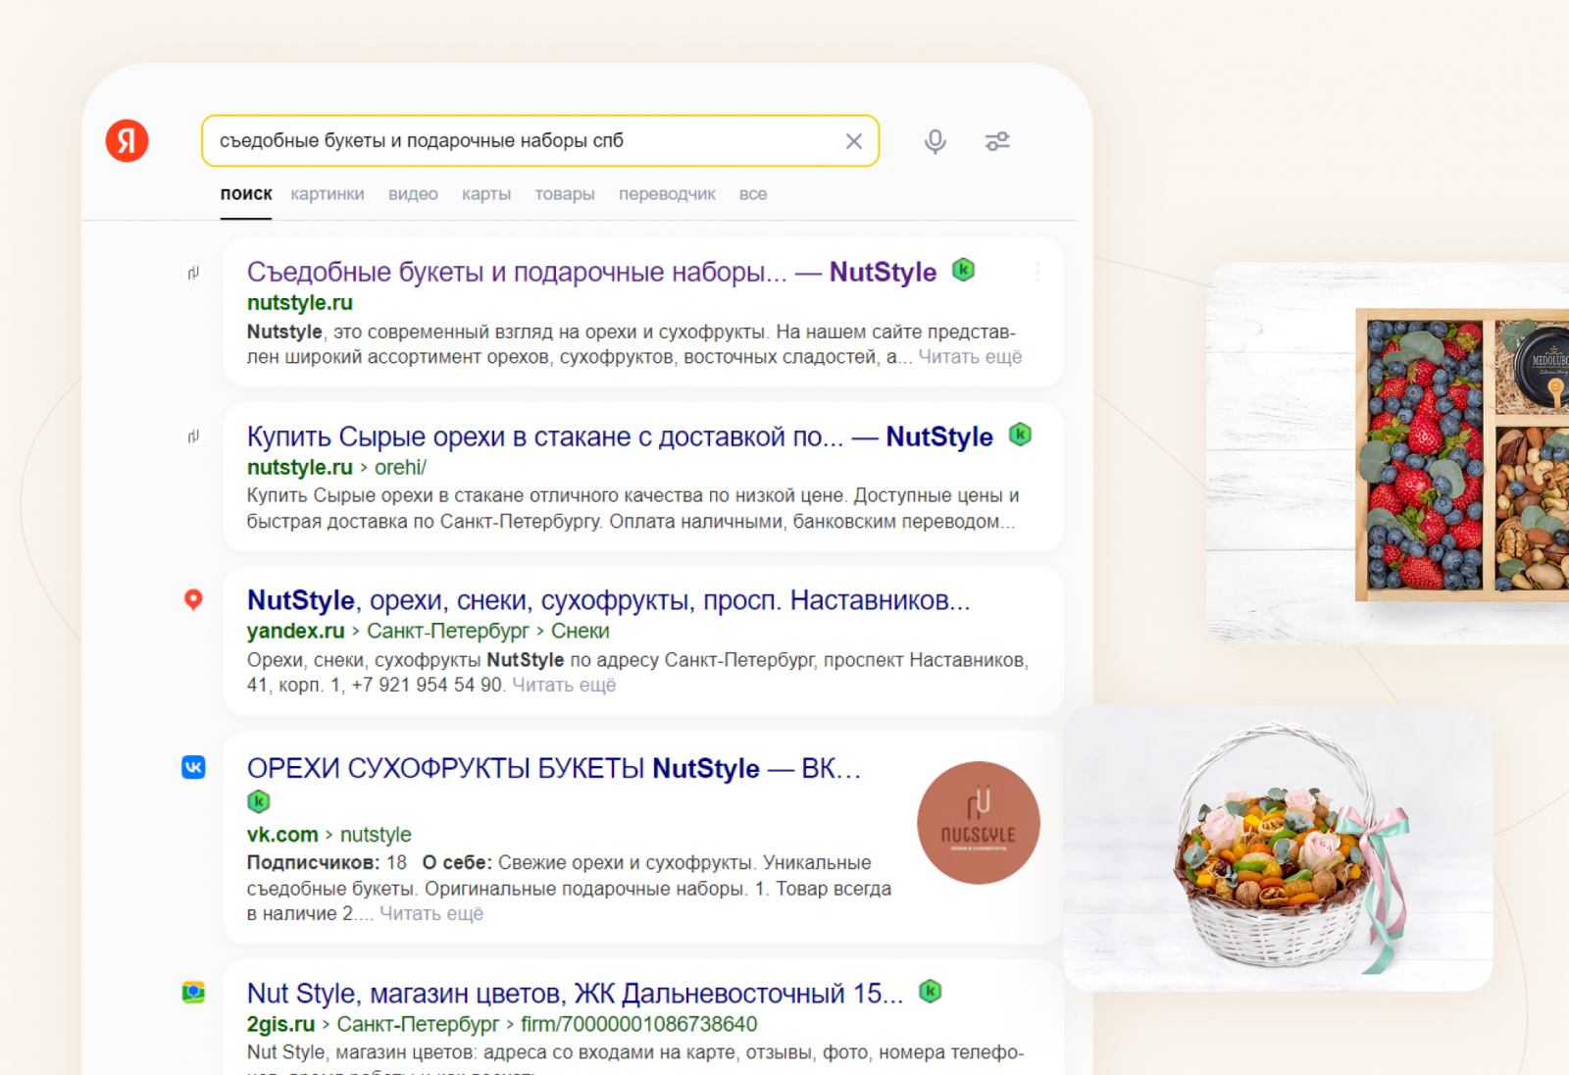The image size is (1569, 1075).
Task: Open the NutStyle round logo thumbnail
Action: tap(978, 823)
